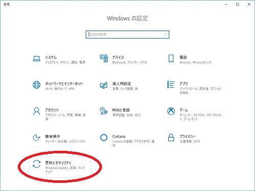Click the ナレーター, 拡大鏡 description text
The image size is (255, 191).
pyautogui.click(x=65, y=142)
